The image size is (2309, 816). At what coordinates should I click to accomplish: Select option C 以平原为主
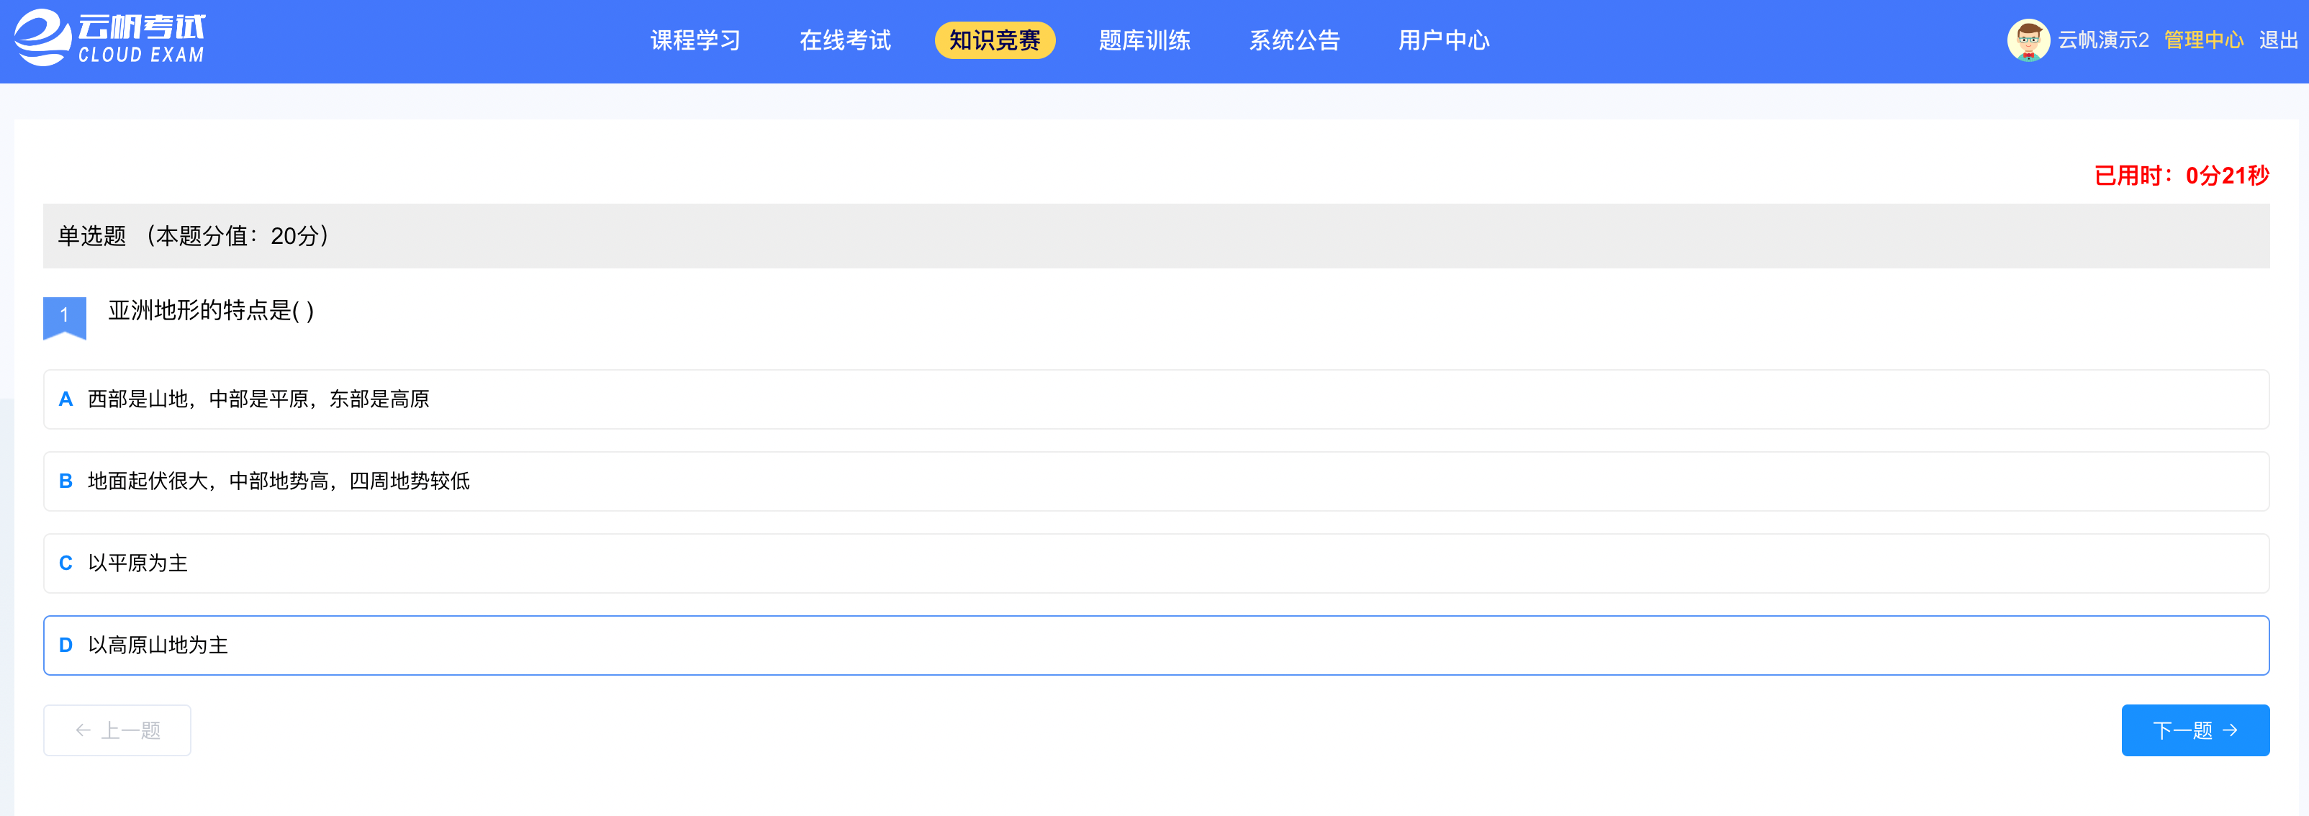(1156, 563)
